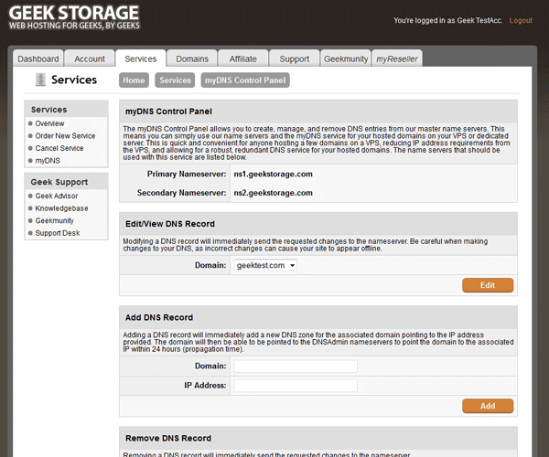Click the orange Edit button
The image size is (549, 457).
pos(488,285)
